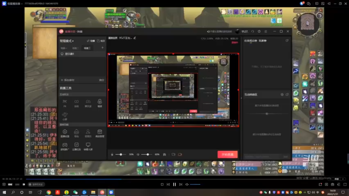Switch to the 在线观众榜 tab
The image size is (349, 196).
coord(250,41)
